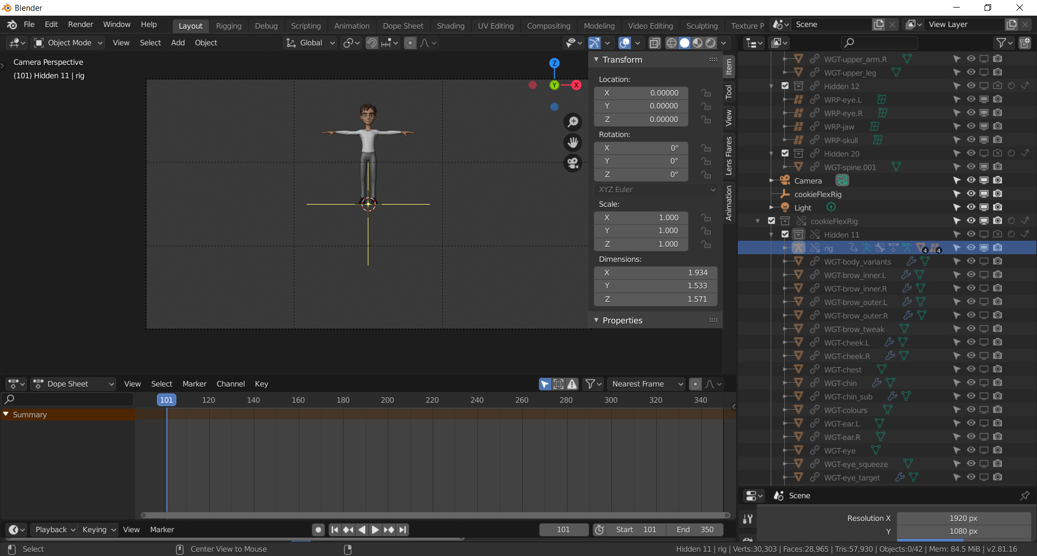Click the Marker menu in timeline footer
Image resolution: width=1037 pixels, height=556 pixels.
[162, 530]
